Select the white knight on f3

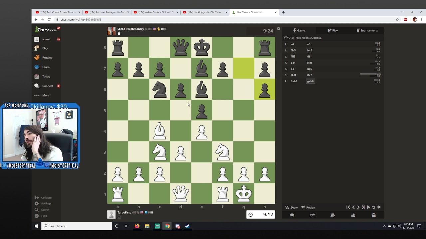pyautogui.click(x=223, y=152)
